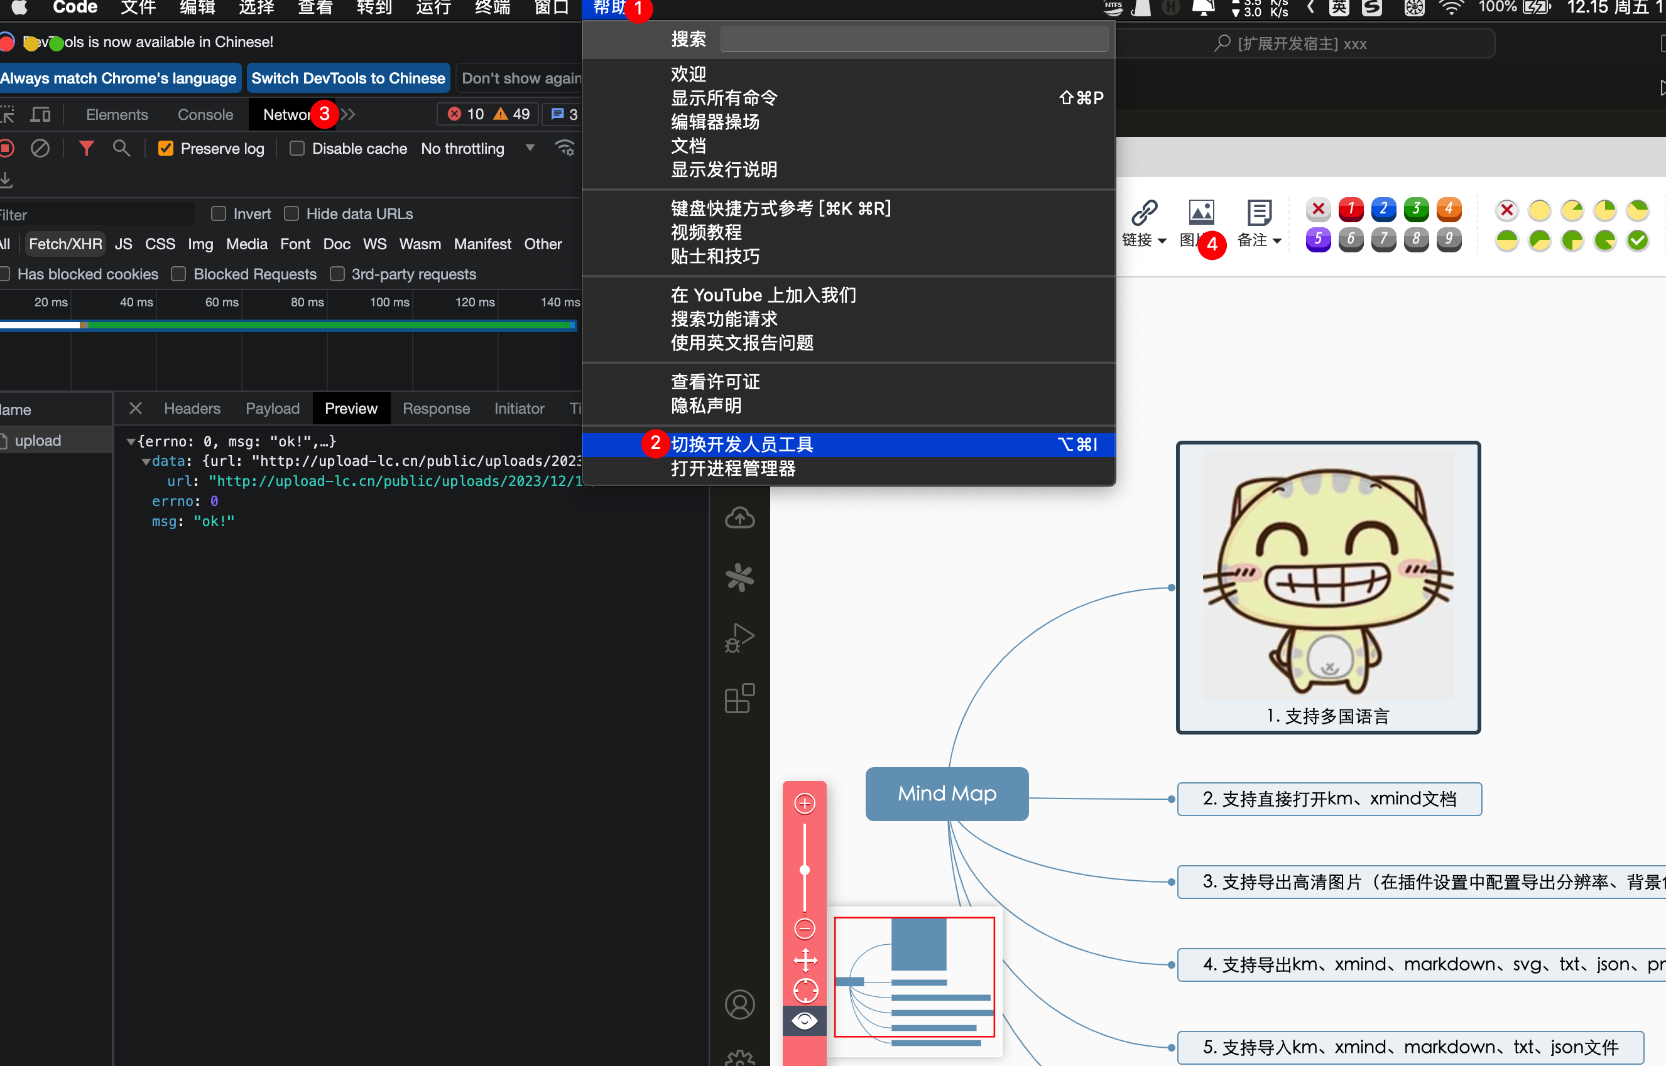This screenshot has width=1666, height=1066.
Task: Click the clear network log icon
Action: click(x=40, y=148)
